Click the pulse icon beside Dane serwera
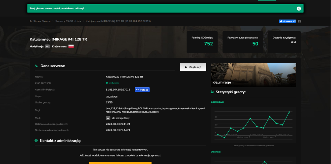The height and width of the screenshot is (164, 331). coord(36,66)
